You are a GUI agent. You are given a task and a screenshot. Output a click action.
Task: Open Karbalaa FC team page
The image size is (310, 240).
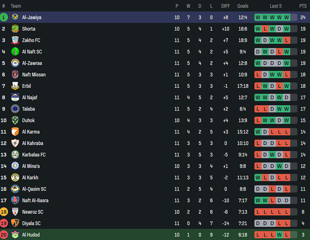[34, 155]
